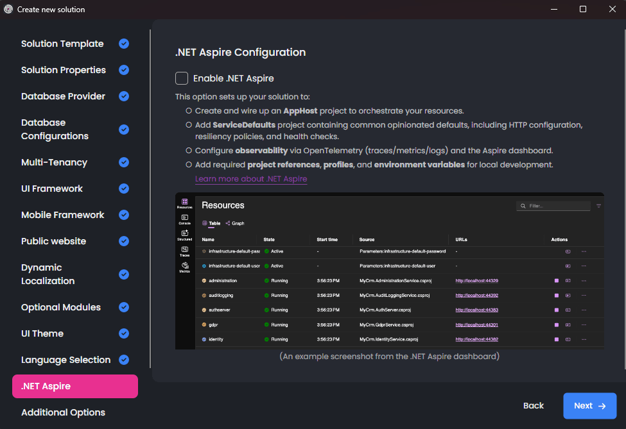Click the application logo in the title bar
The image size is (626, 429).
(8, 9)
